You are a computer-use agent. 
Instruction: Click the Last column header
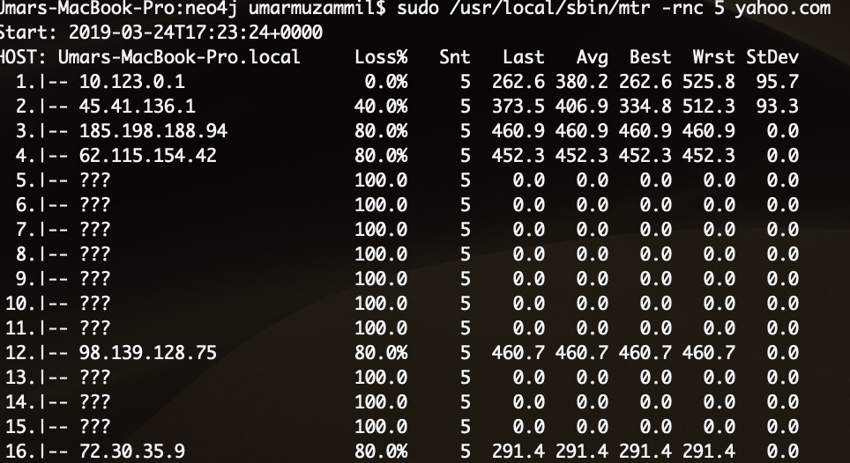[x=523, y=57]
